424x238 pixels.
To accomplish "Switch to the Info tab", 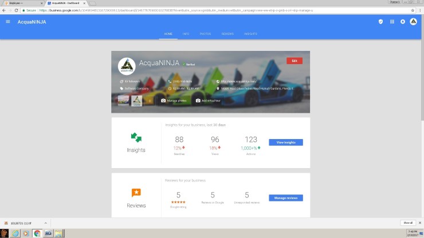I will (186, 34).
